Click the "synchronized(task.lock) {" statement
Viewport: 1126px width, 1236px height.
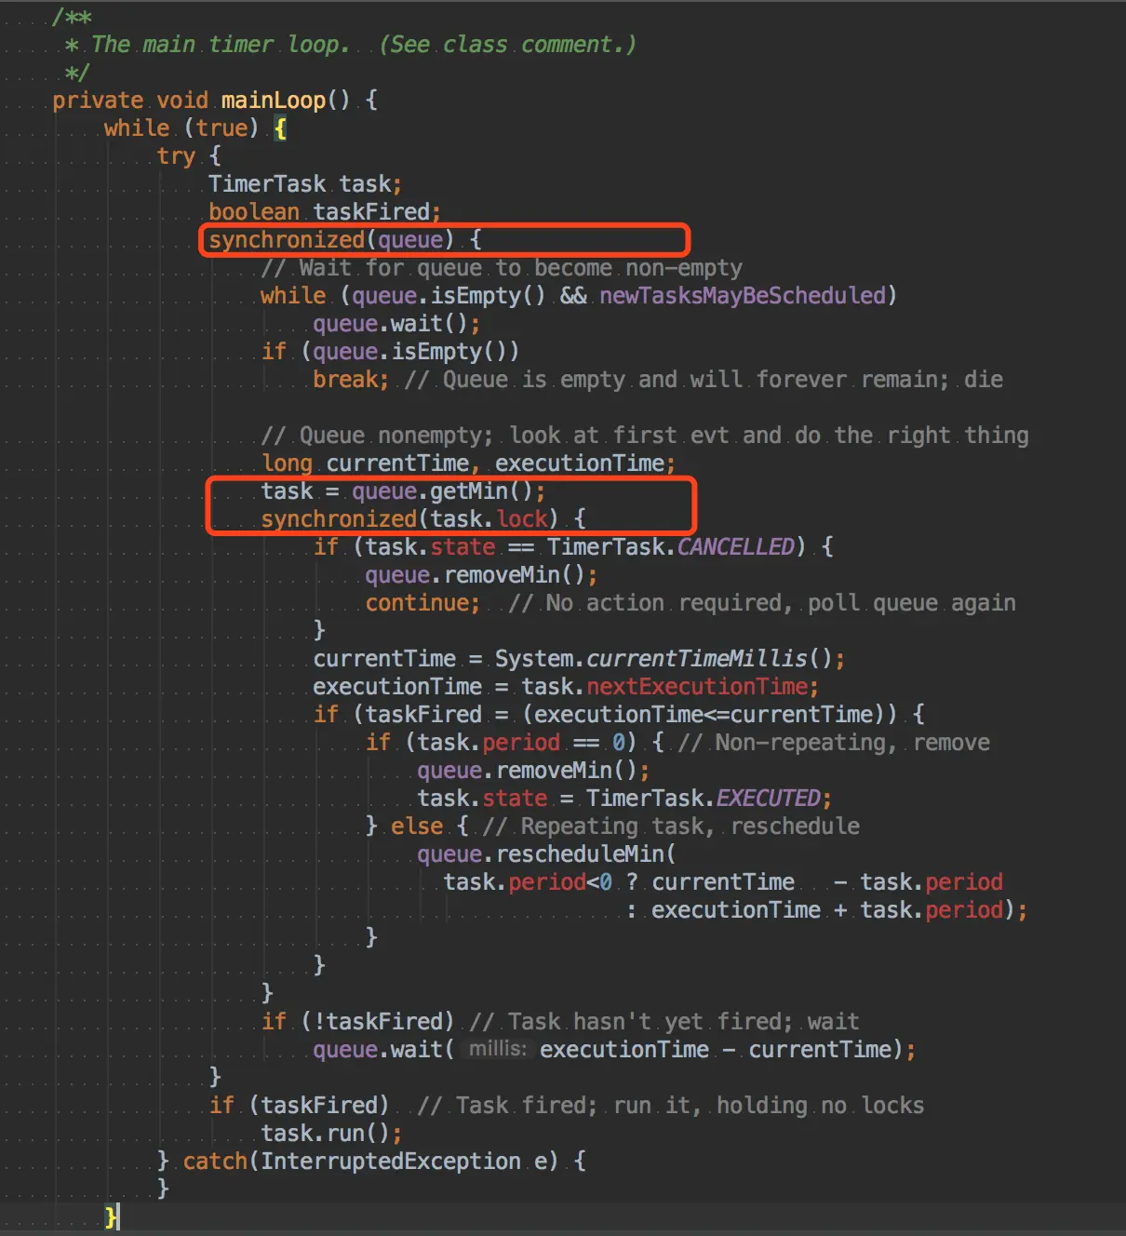[423, 519]
